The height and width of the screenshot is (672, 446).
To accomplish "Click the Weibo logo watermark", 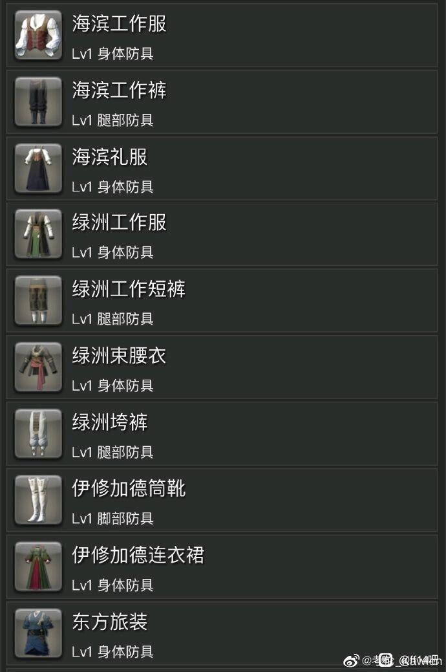I will [x=352, y=660].
